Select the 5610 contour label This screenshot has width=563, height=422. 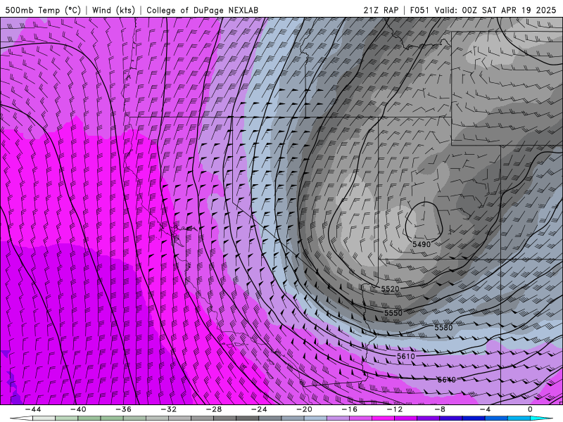click(406, 357)
